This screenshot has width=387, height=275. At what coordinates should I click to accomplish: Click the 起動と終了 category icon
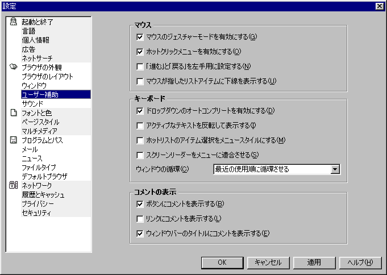(13, 22)
